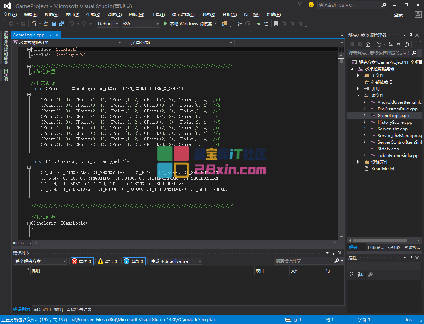Click the 本地 Windows 调试器 button

(190, 24)
